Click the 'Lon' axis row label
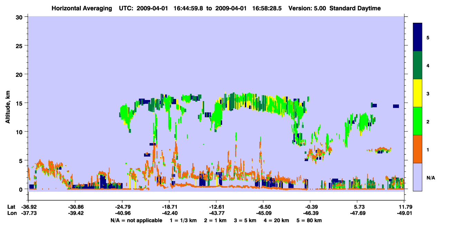This screenshot has height=230, width=449. [11, 213]
